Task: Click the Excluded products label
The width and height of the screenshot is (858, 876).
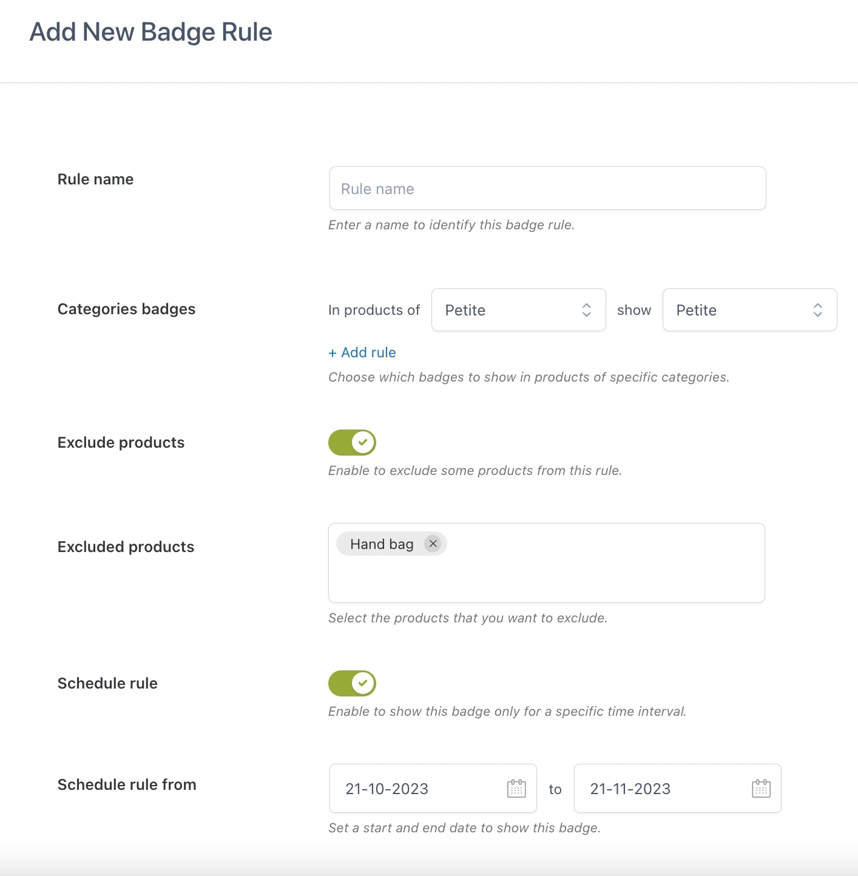Action: 126,547
